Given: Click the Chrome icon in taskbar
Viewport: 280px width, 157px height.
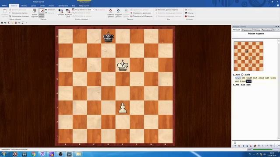Looking at the screenshot, I should (x=34, y=154).
